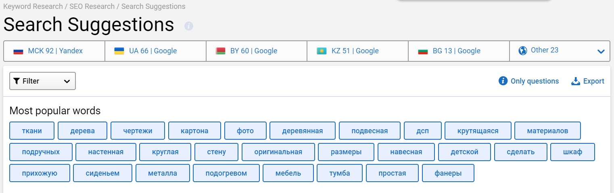Click the 'шкаф' popular word tag

point(572,152)
